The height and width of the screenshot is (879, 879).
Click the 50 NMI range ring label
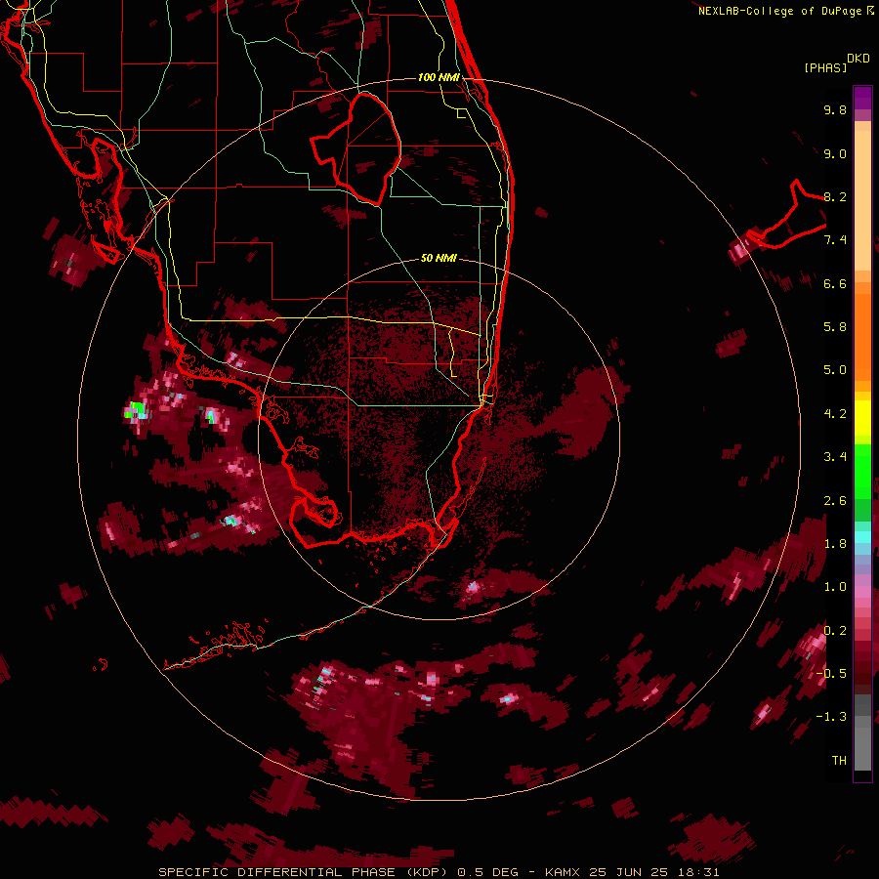pos(439,258)
